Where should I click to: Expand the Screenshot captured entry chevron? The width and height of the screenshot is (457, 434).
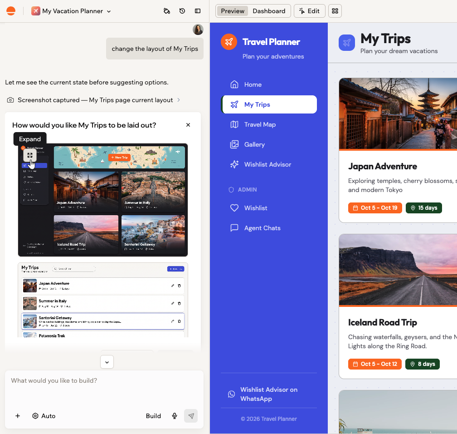pos(179,100)
